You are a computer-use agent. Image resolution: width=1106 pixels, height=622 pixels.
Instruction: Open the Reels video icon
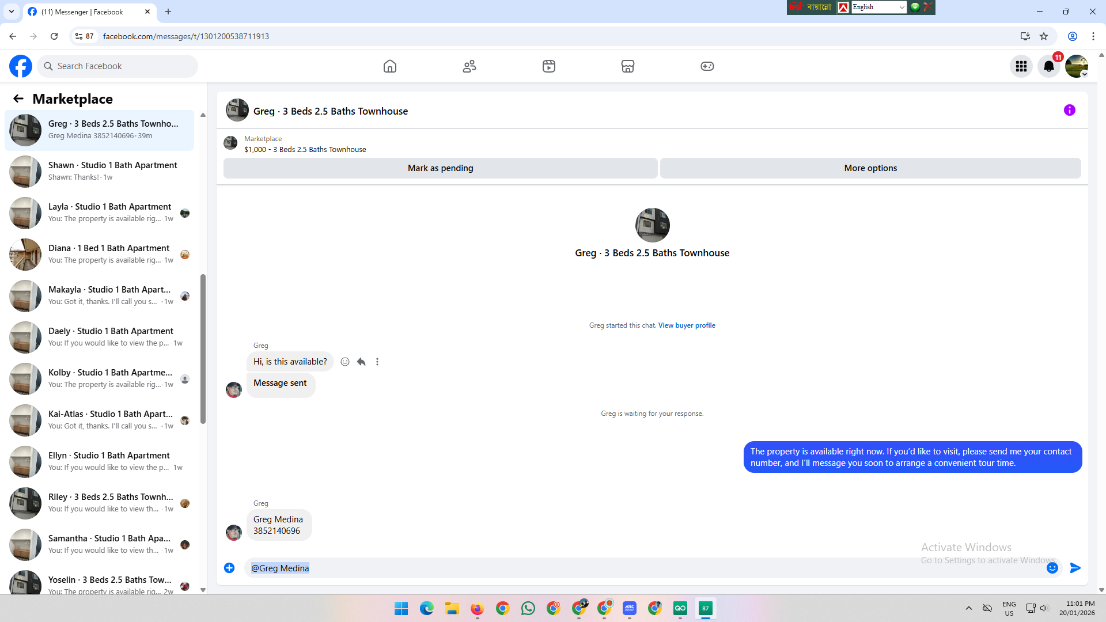pyautogui.click(x=549, y=66)
